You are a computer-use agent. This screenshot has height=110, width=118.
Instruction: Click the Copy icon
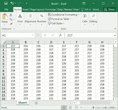(x=11, y=20)
